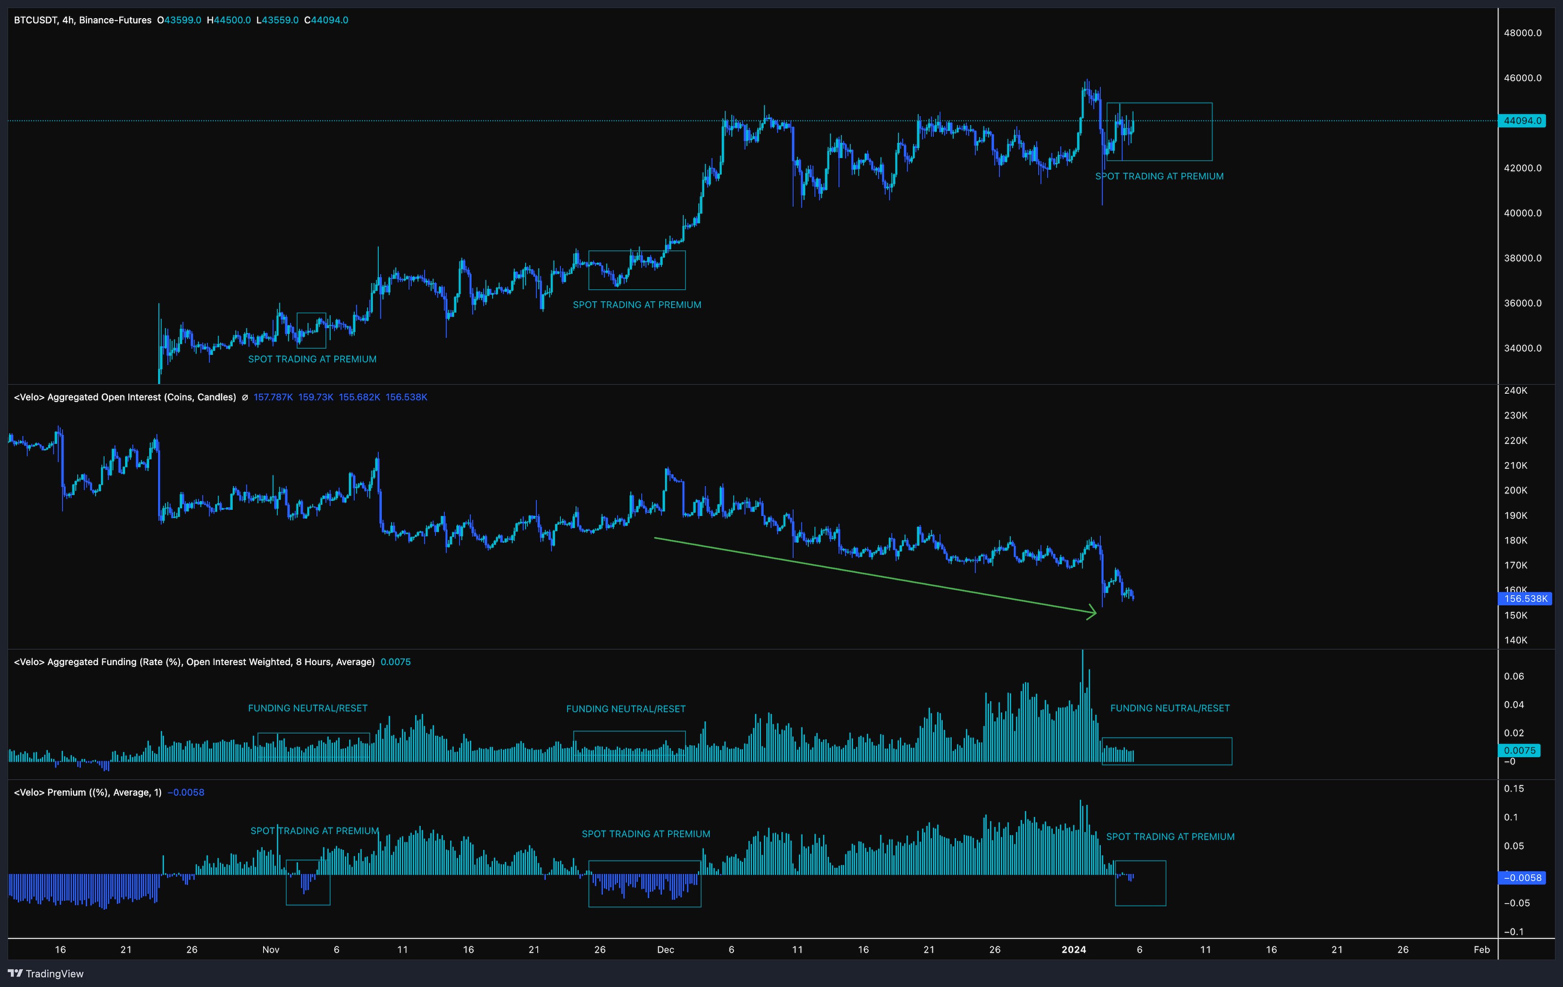This screenshot has width=1563, height=987.
Task: Click the Velo Premium indicator title
Action: (88, 792)
